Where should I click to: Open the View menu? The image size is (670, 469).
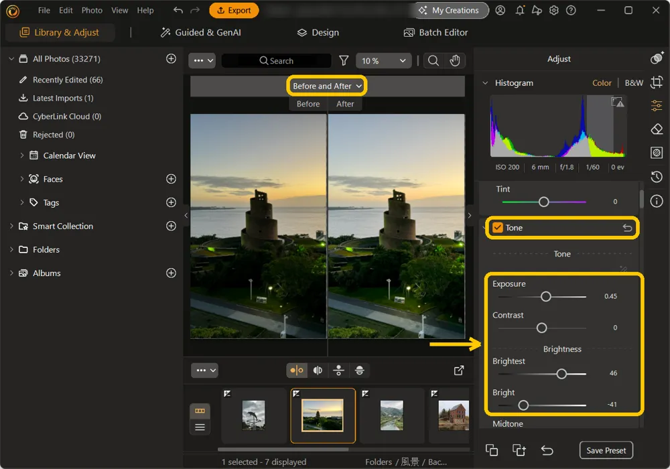[x=120, y=10]
